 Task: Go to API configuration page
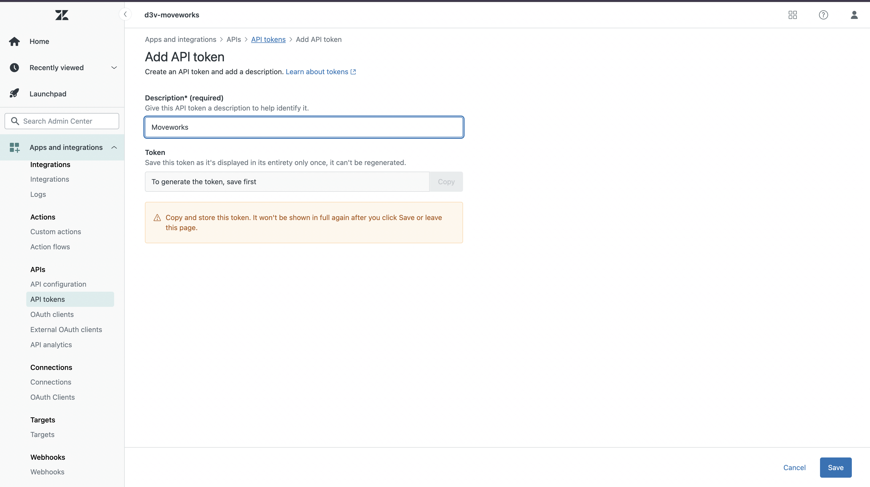point(58,284)
